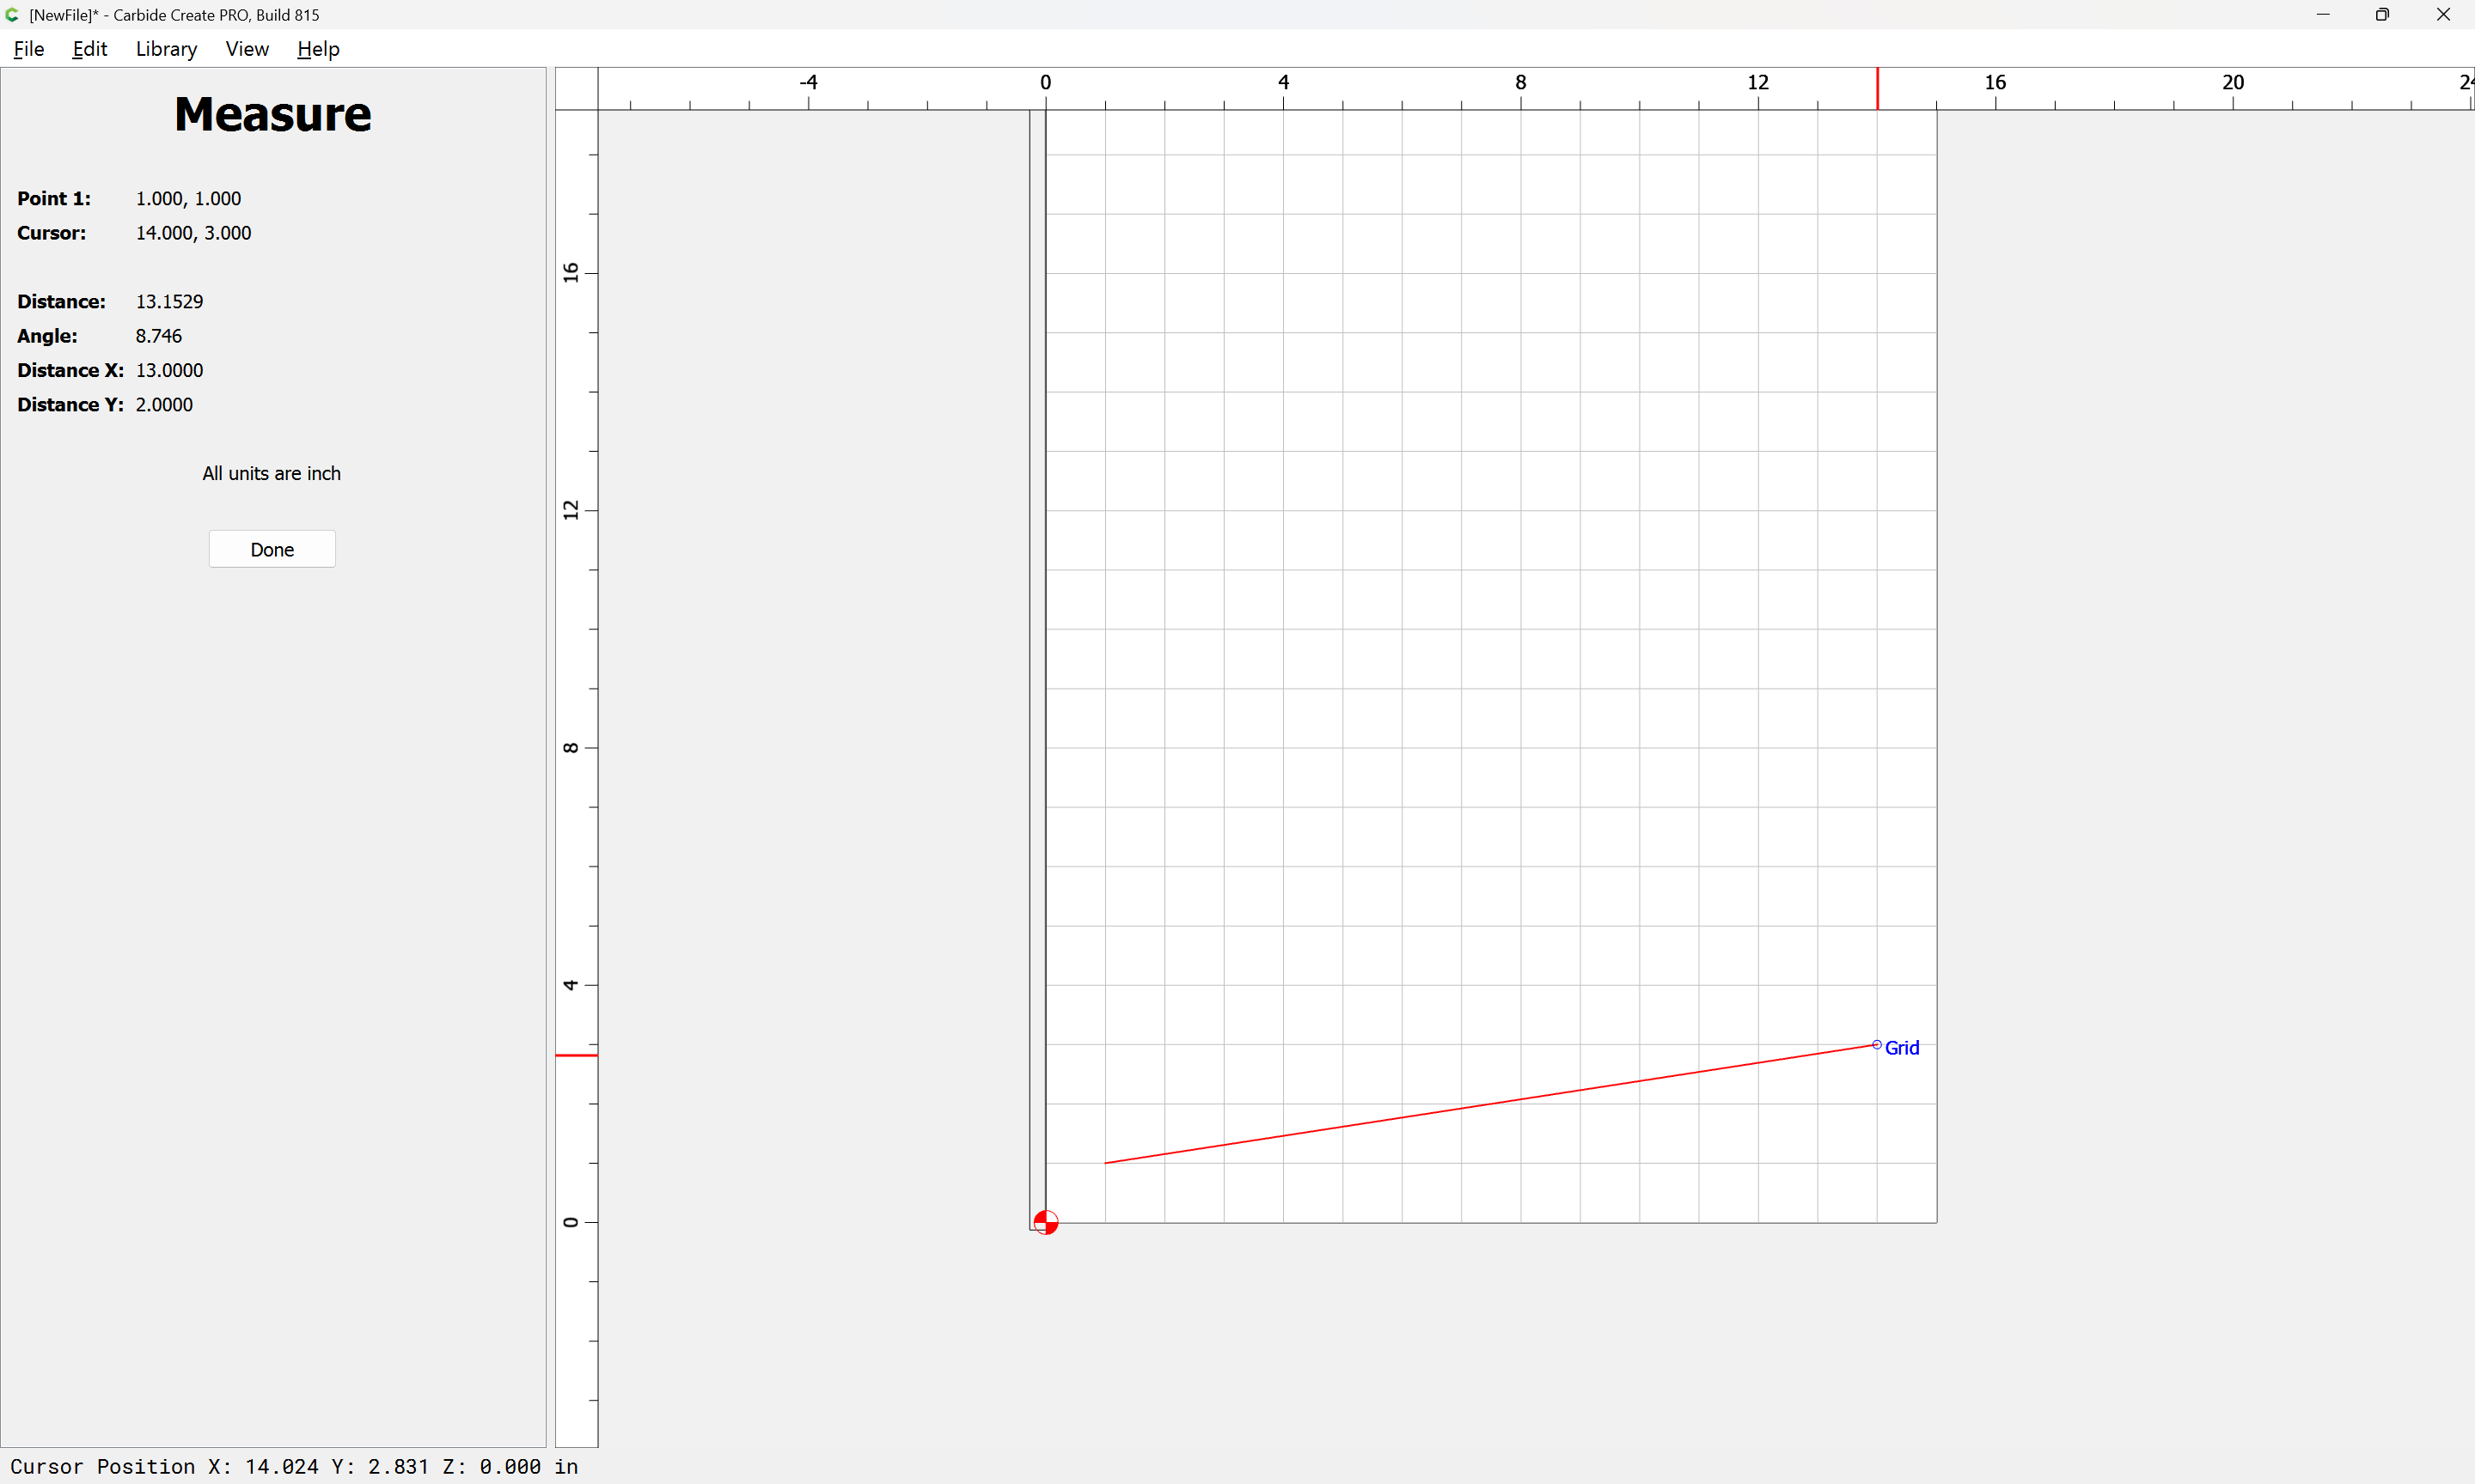Click the Point 1 value 1.000, 1.000
This screenshot has width=2475, height=1484.
pos(188,198)
